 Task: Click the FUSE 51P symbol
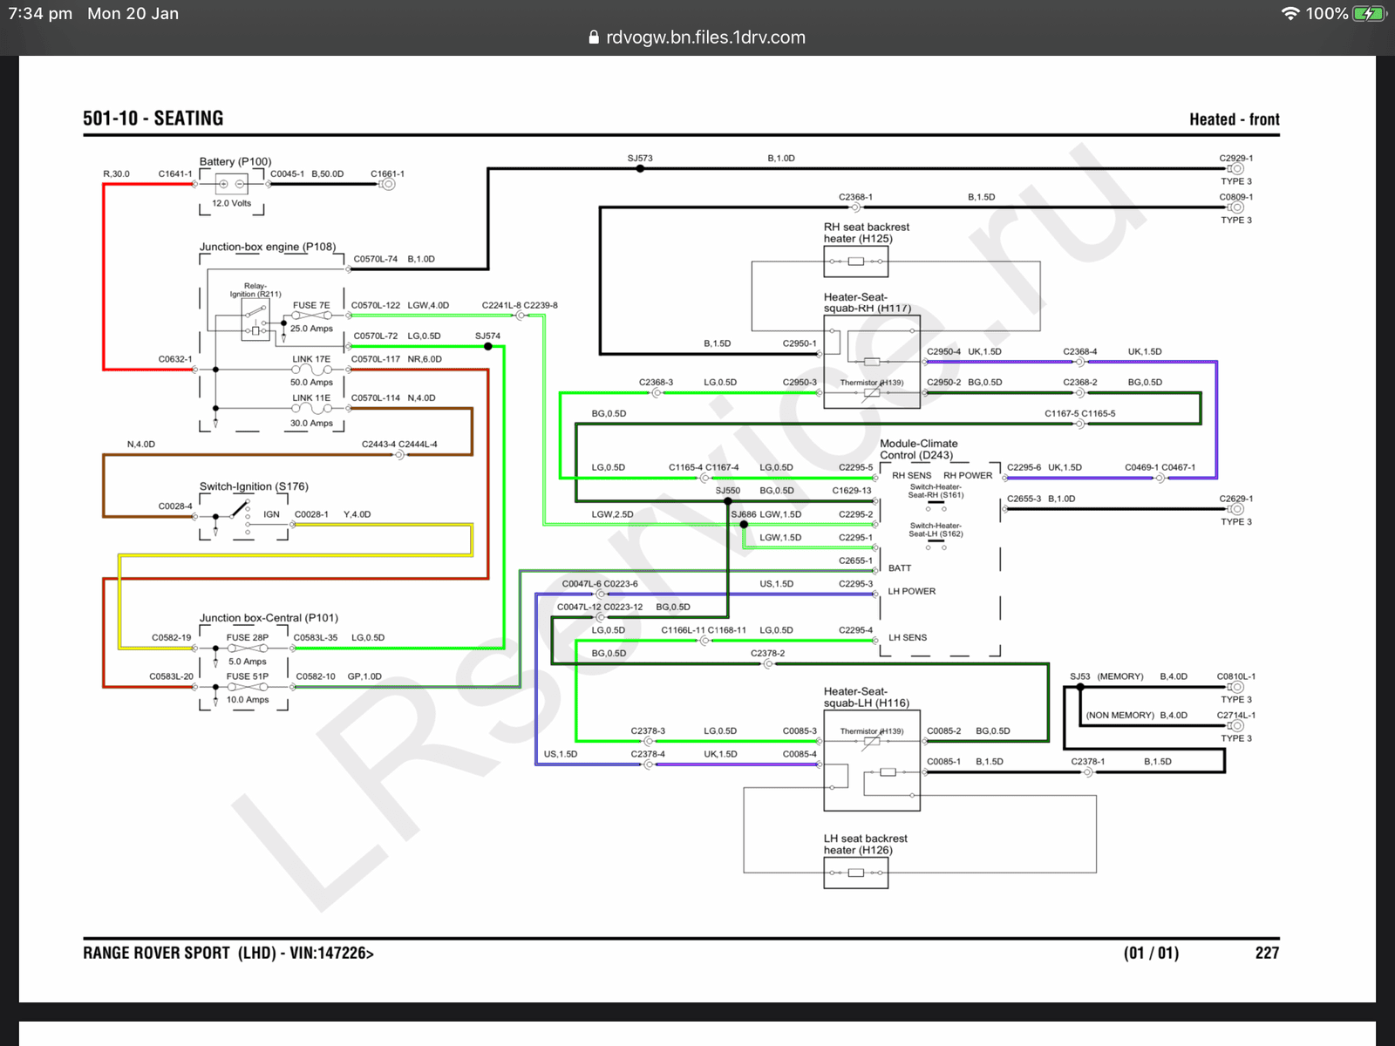[248, 687]
